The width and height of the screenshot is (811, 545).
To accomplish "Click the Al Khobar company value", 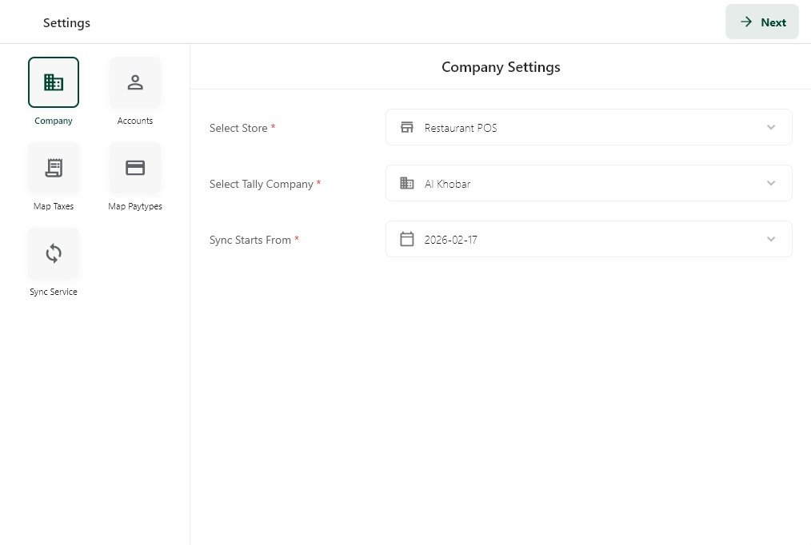I will (447, 184).
